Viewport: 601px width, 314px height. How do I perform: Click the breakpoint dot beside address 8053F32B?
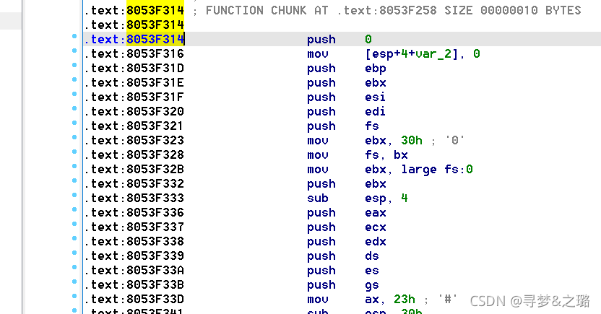tap(74, 166)
